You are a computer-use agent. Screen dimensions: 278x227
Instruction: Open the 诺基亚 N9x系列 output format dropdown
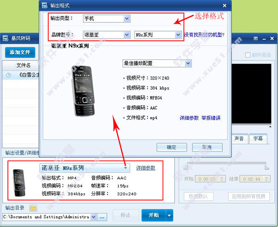85,168
